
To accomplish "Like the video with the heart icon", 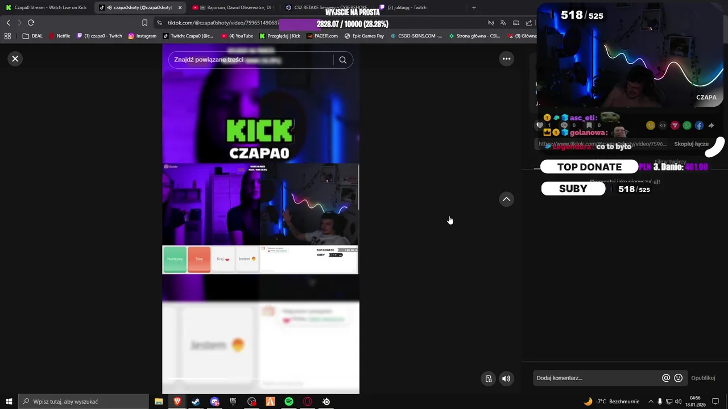I will coord(540,126).
